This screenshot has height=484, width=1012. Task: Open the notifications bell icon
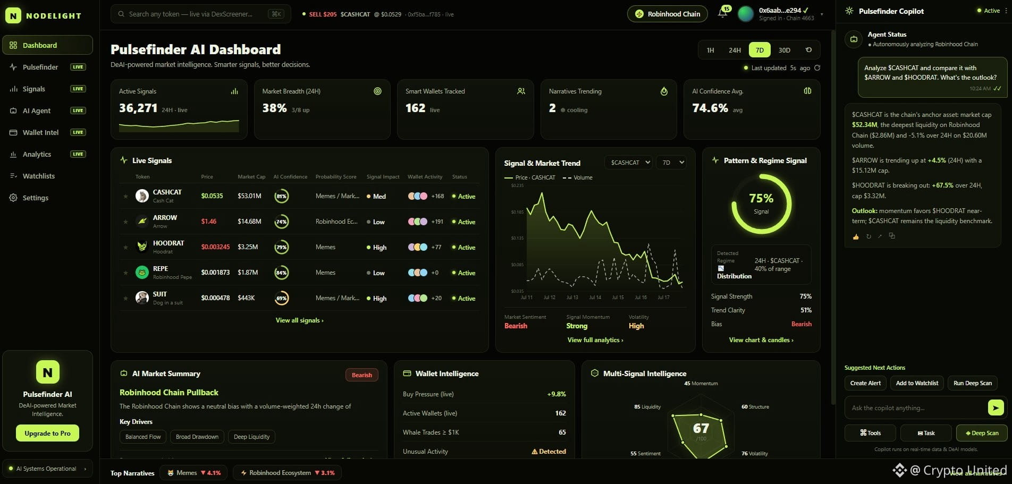tap(722, 13)
